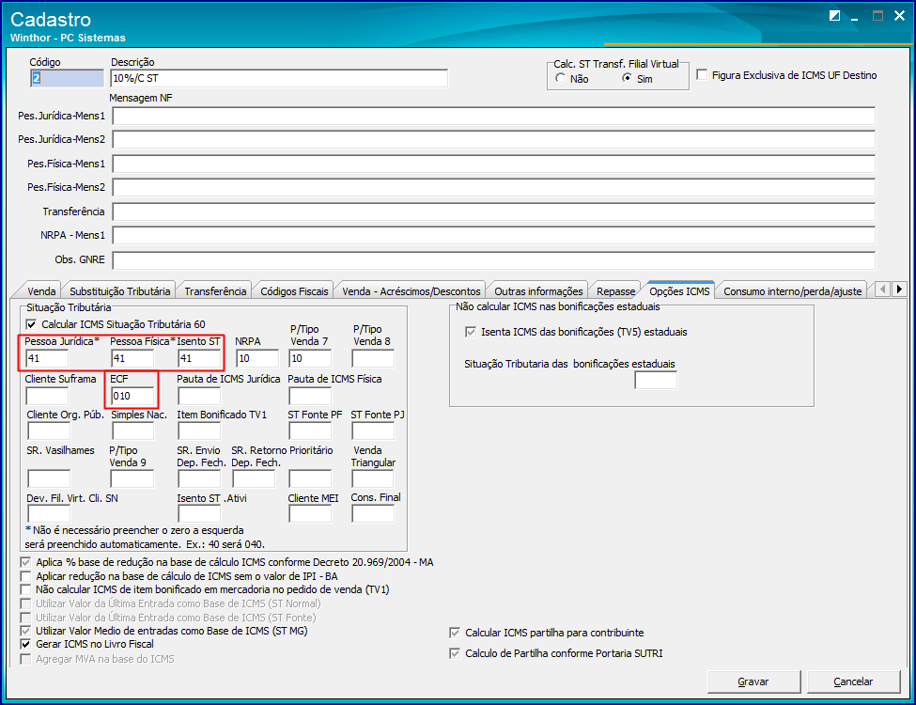The image size is (916, 705).
Task: Click the Cliente MEI field
Action: pos(310,514)
